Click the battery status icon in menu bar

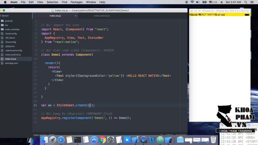[x=204, y=2]
